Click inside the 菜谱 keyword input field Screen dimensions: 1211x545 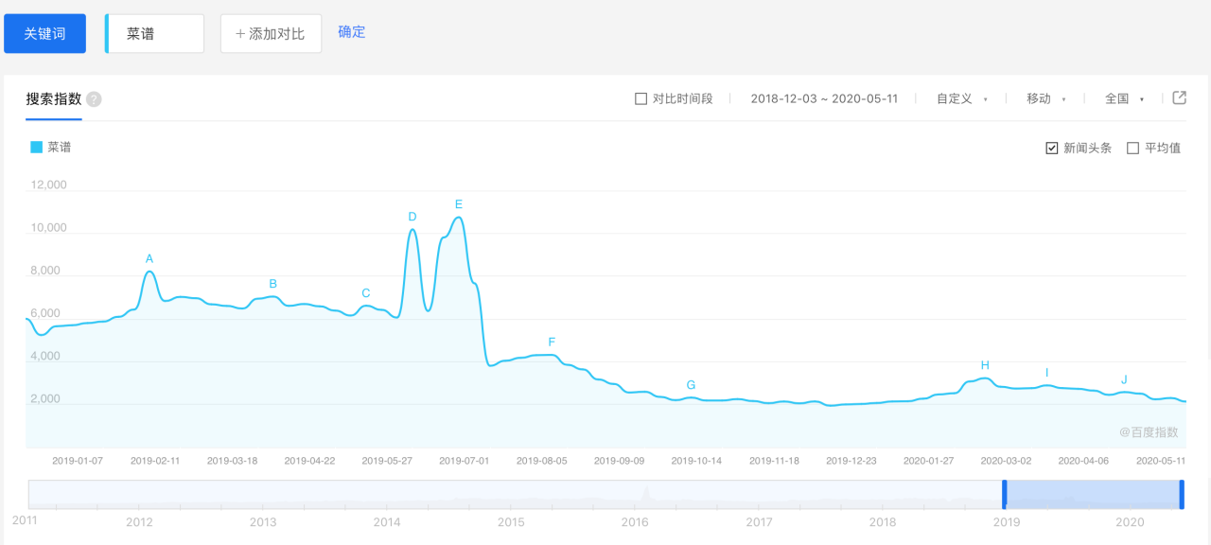pos(154,32)
